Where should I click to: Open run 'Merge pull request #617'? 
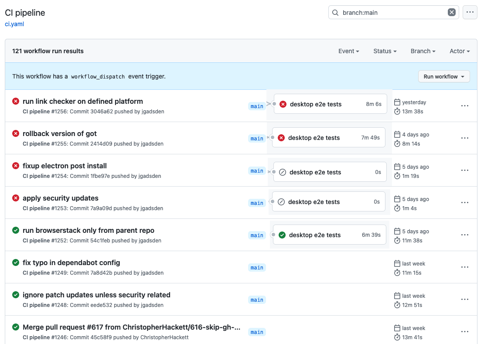132,327
